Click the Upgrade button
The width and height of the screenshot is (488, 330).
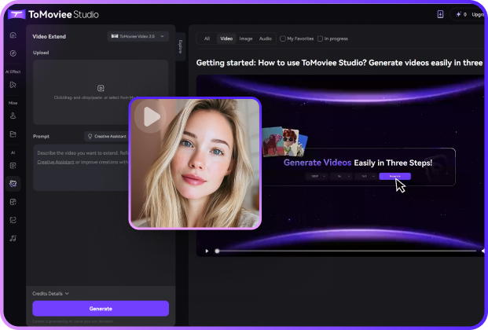478,14
